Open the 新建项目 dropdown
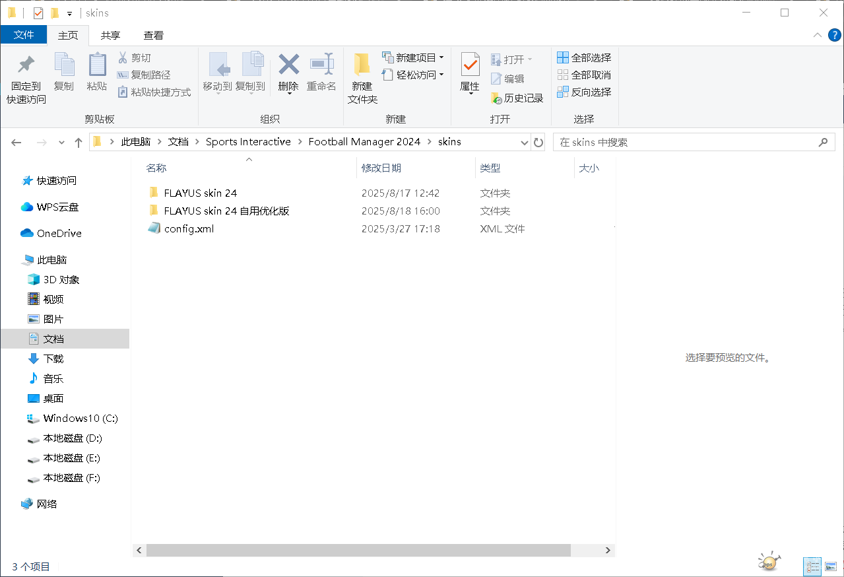 pyautogui.click(x=413, y=58)
